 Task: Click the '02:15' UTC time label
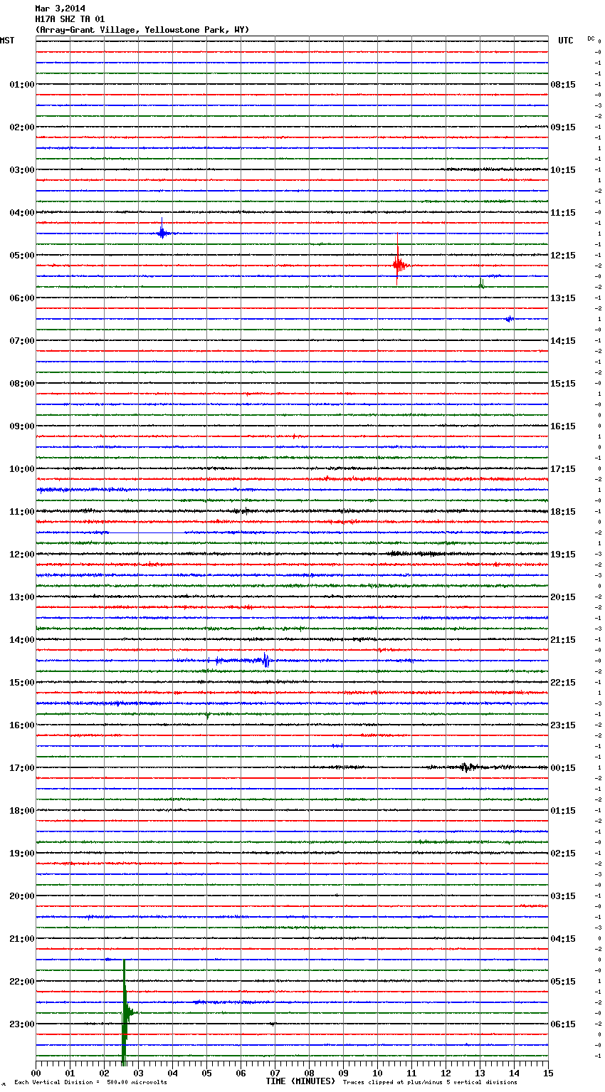(563, 854)
